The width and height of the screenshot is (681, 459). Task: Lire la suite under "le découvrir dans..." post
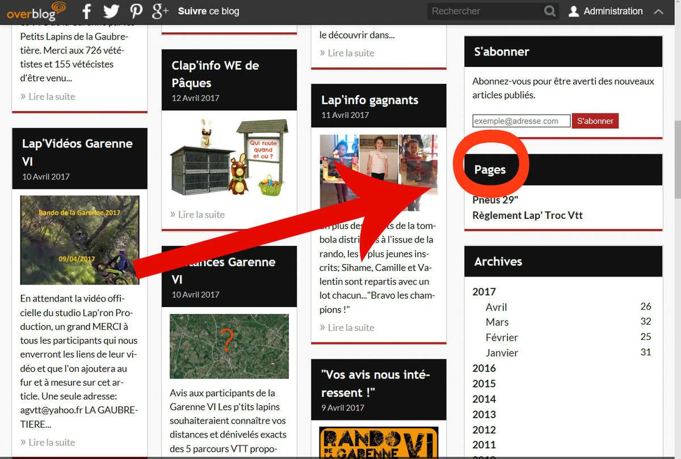347,53
